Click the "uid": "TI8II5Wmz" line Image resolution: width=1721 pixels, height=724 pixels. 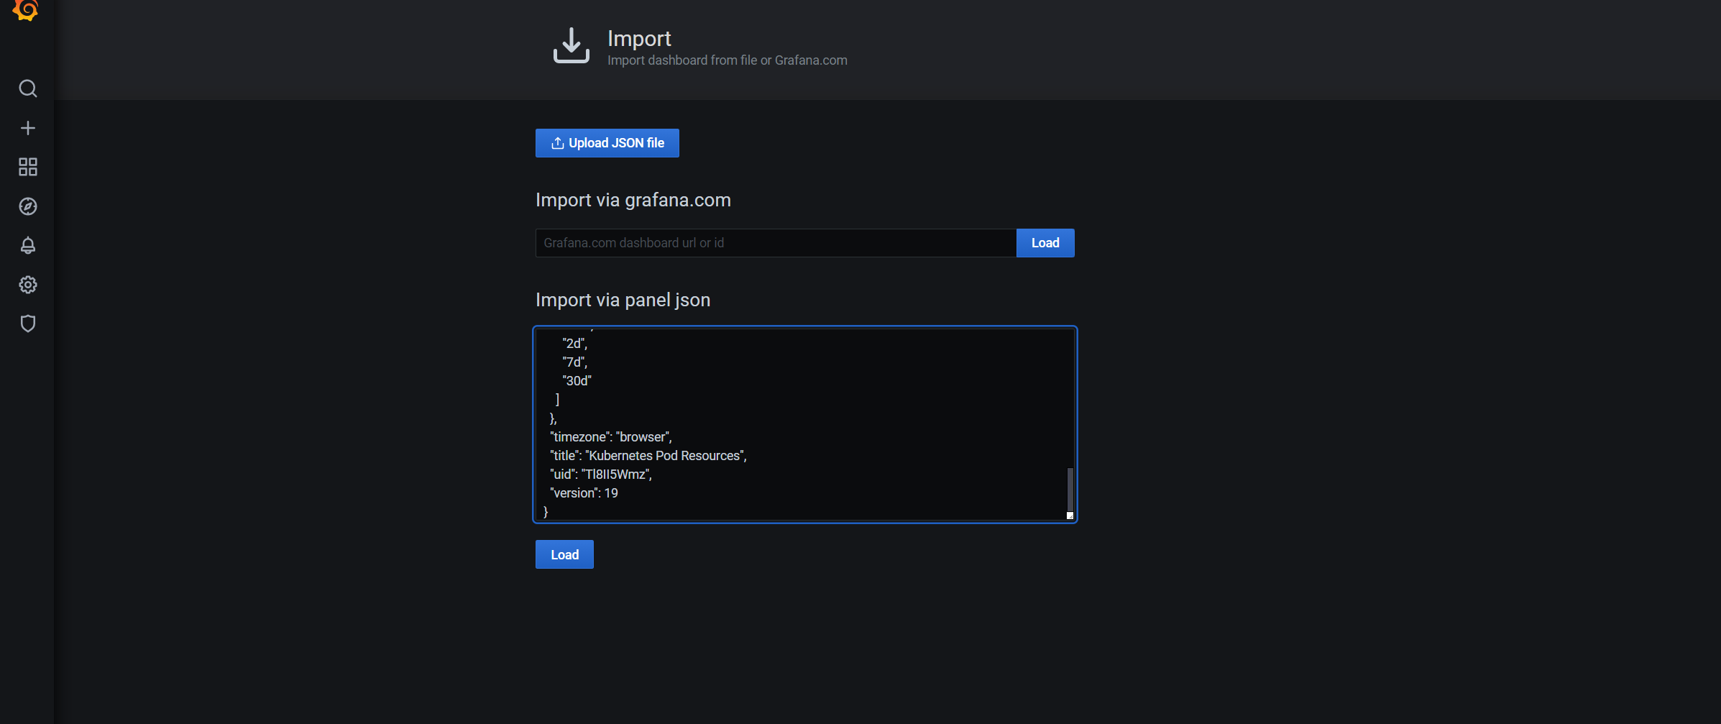(600, 475)
